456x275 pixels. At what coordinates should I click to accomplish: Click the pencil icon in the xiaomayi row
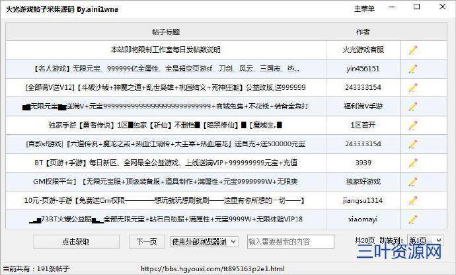[x=412, y=219]
